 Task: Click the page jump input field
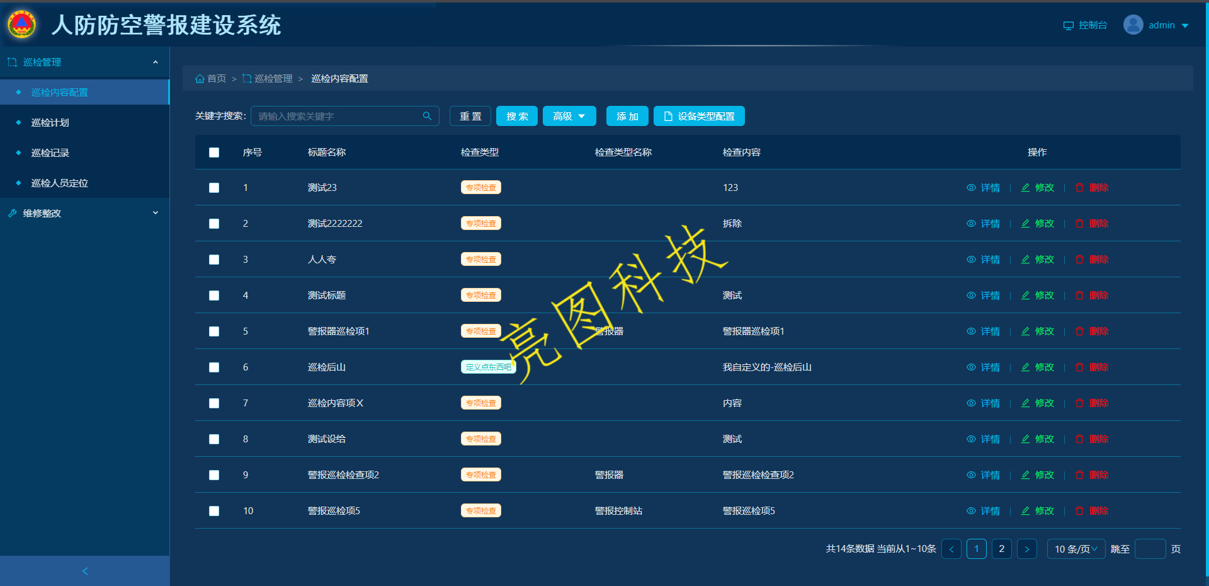(1149, 549)
